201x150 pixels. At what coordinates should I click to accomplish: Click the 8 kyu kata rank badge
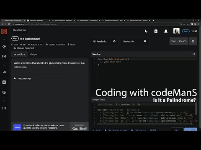tap(15, 39)
